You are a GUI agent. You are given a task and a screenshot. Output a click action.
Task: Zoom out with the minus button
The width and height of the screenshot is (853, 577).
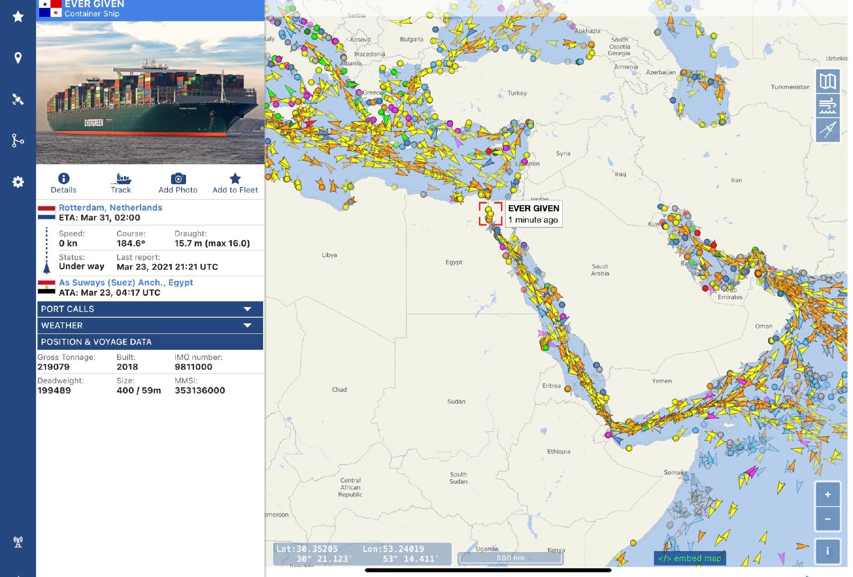click(x=827, y=519)
